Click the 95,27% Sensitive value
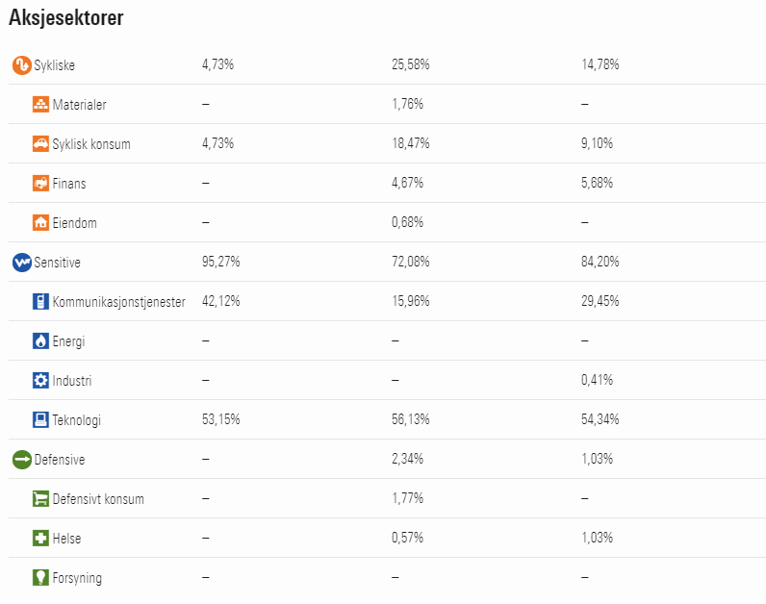The height and width of the screenshot is (604, 766). pos(220,262)
